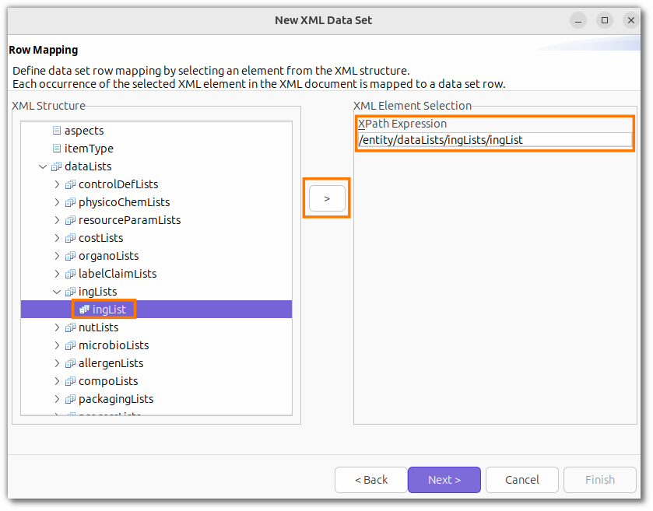Viewport: 653px width, 511px height.
Task: Select the allergenLists label
Action: pyautogui.click(x=111, y=363)
